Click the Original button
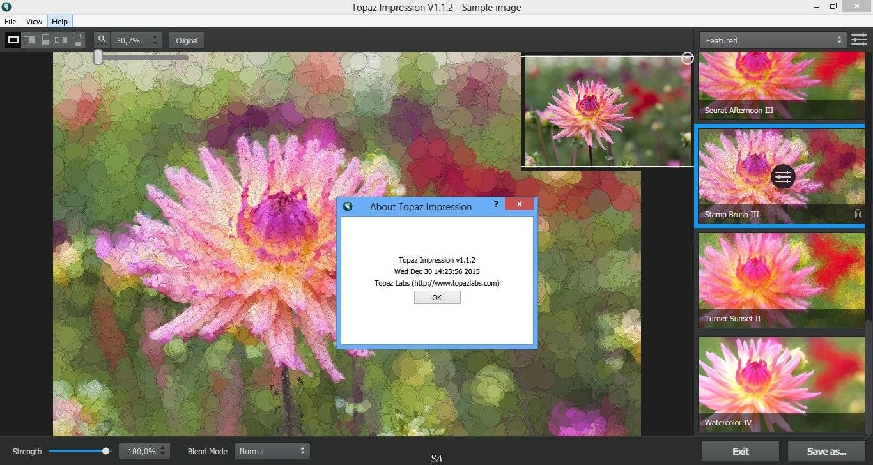The image size is (873, 465). click(x=187, y=40)
